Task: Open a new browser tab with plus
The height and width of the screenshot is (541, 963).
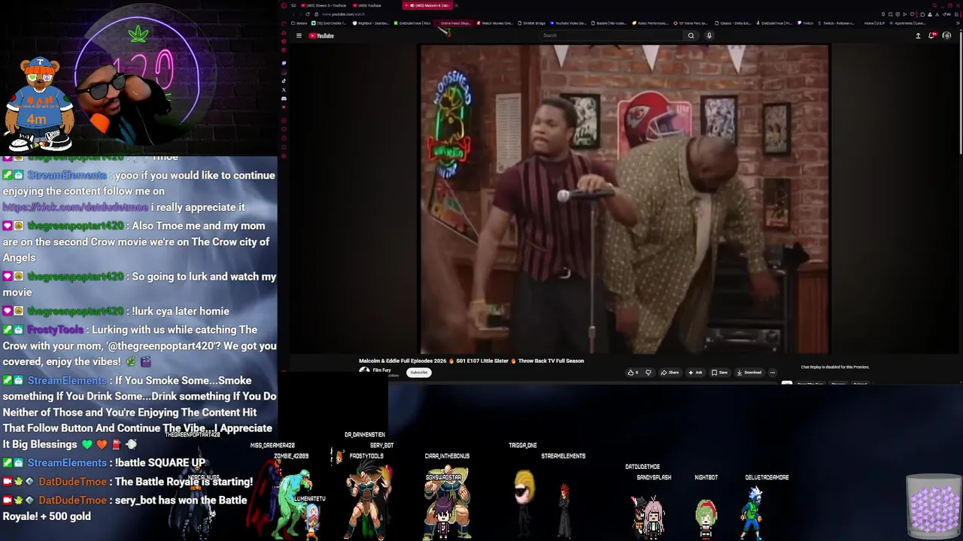Action: pos(456,5)
